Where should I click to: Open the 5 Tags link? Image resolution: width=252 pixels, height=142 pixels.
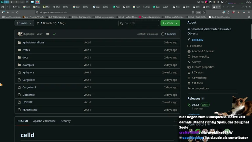click(60, 23)
